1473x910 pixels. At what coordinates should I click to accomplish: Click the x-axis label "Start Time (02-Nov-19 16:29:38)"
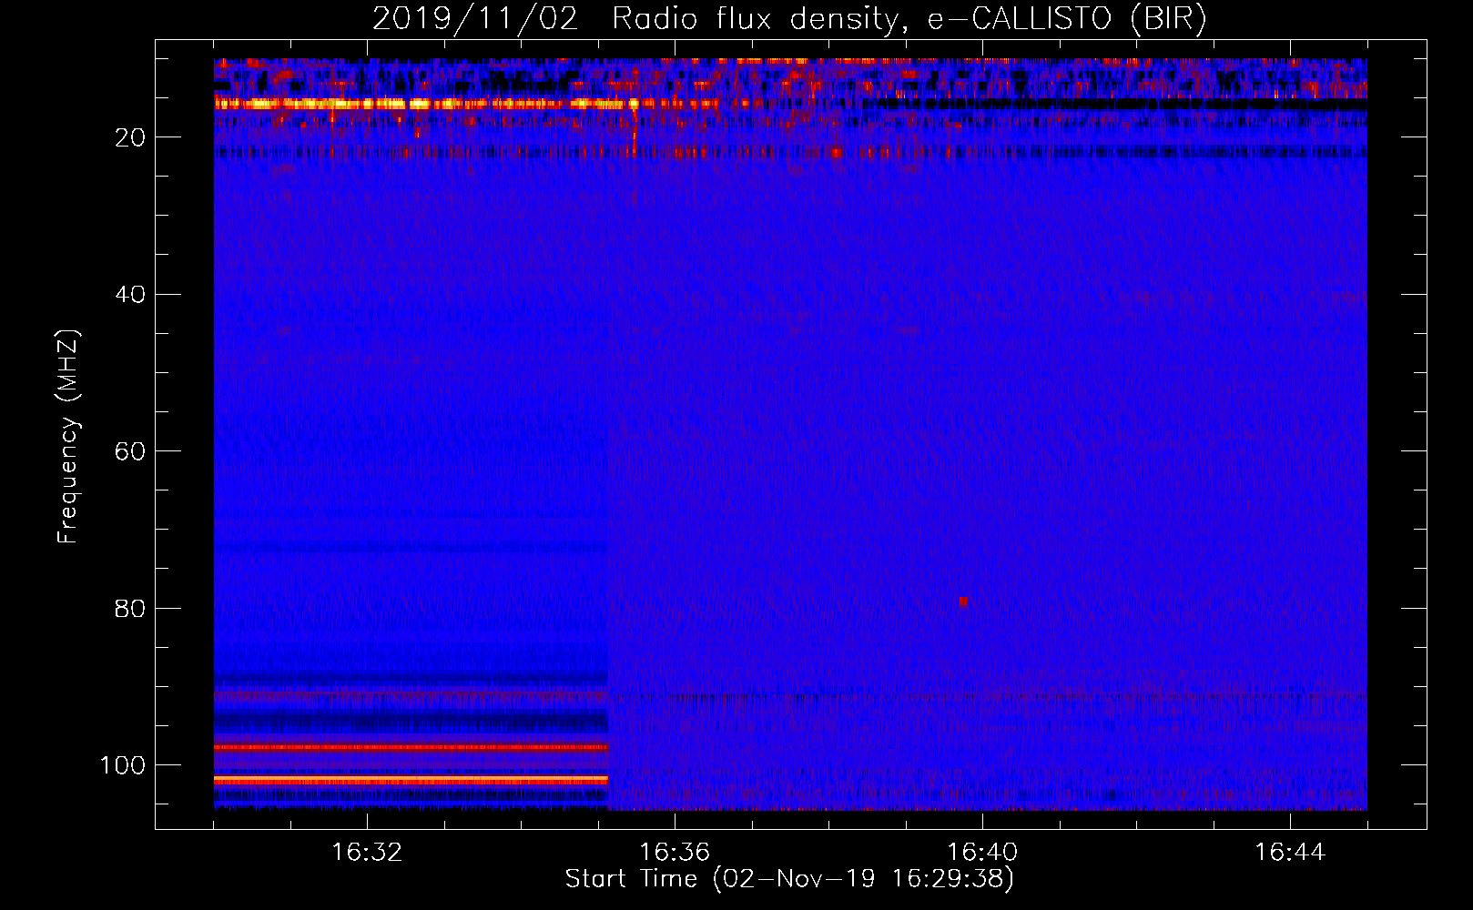pyautogui.click(x=789, y=879)
